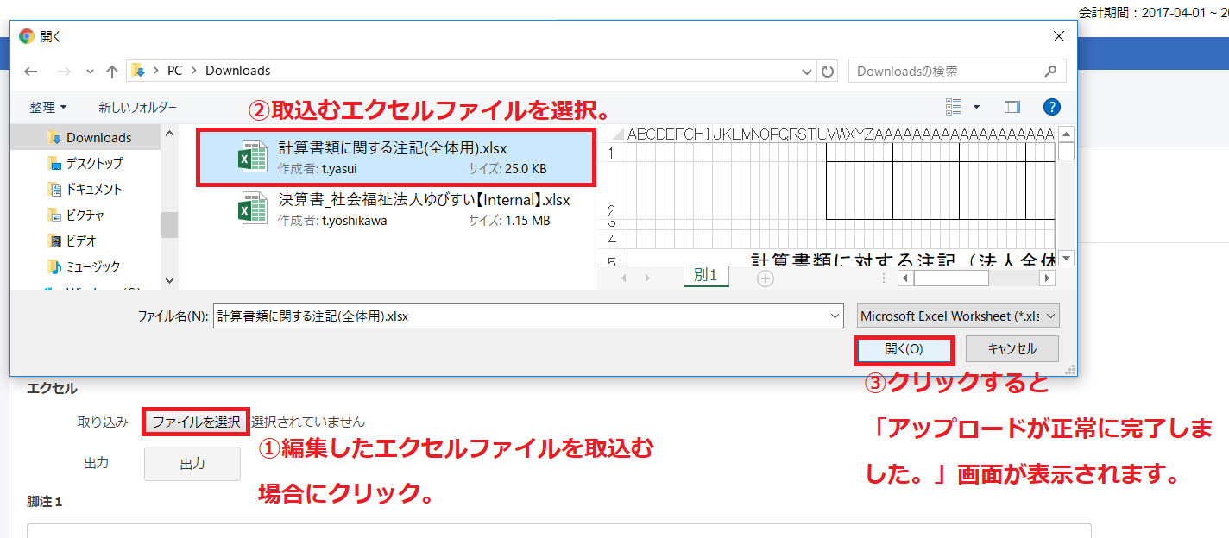The image size is (1229, 538).
Task: Open view options dropdown arrow
Action: click(976, 107)
